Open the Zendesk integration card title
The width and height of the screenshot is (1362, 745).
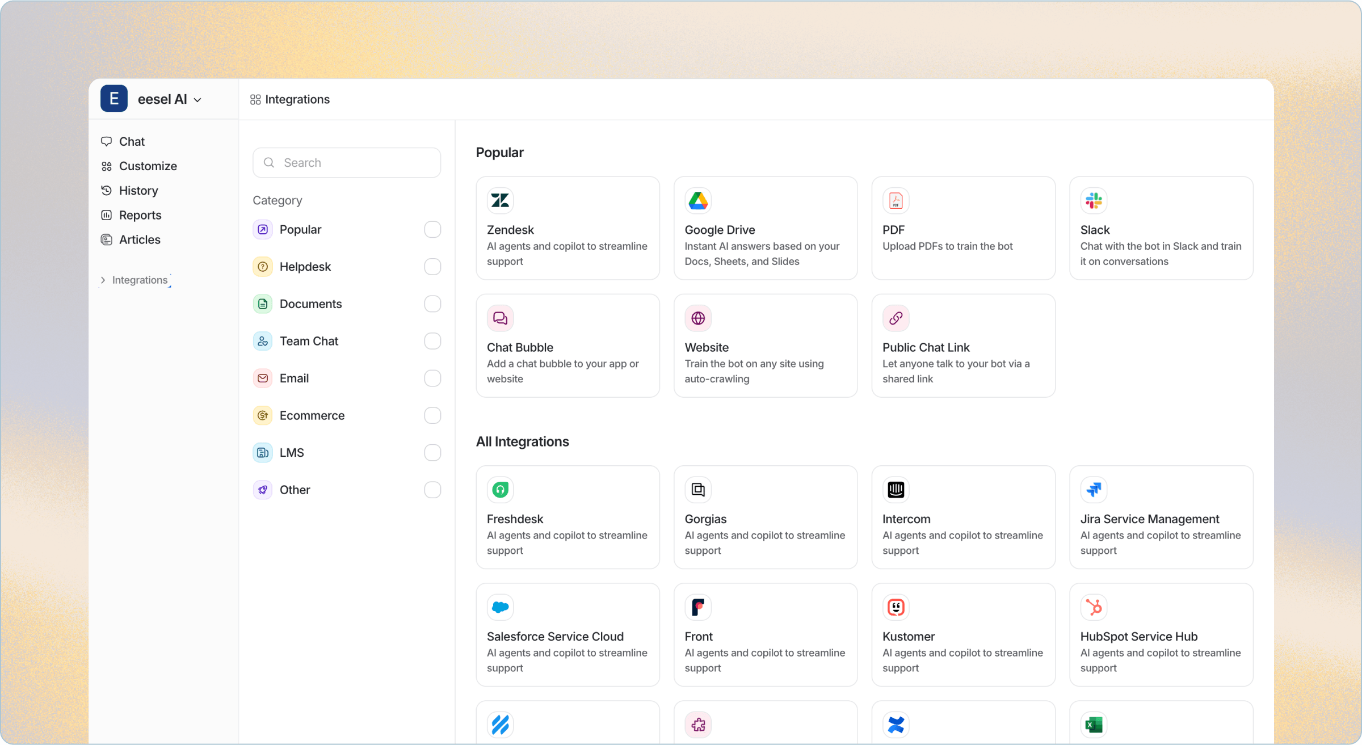(510, 230)
